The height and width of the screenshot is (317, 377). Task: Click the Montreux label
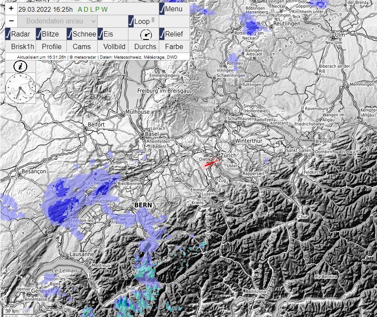click(x=101, y=265)
